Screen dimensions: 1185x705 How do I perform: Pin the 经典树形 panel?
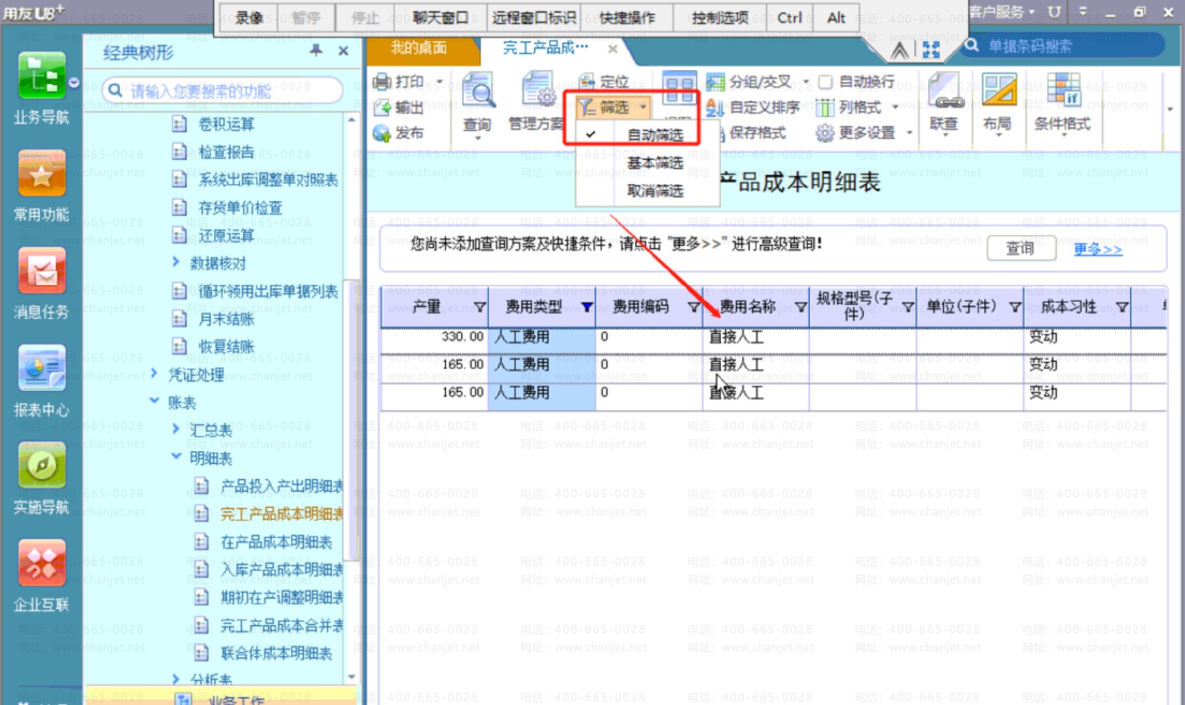(315, 51)
